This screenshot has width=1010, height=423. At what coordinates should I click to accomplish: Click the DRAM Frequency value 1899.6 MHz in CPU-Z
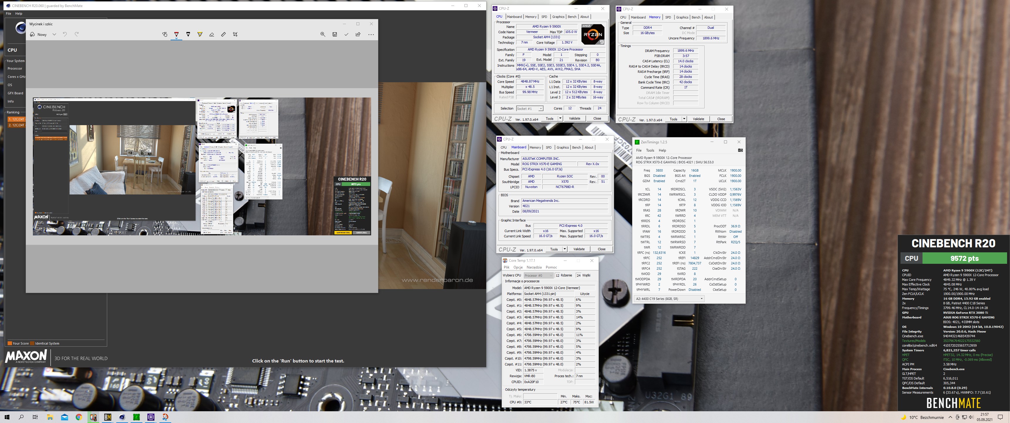685,51
